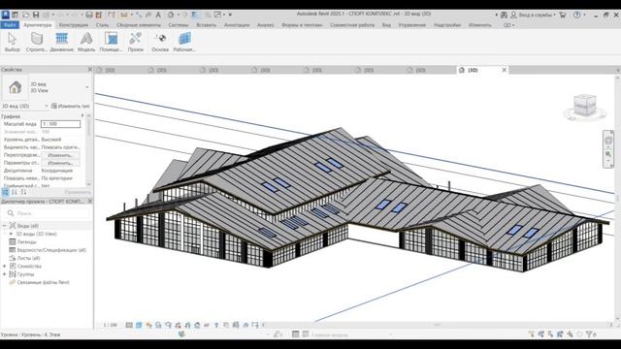Close the active {3D} view tab

504,70
